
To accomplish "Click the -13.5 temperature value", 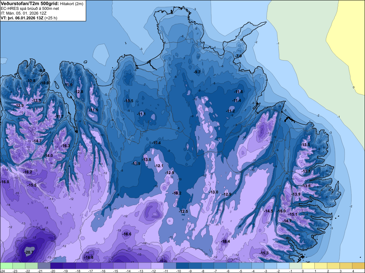I will point(306,145).
